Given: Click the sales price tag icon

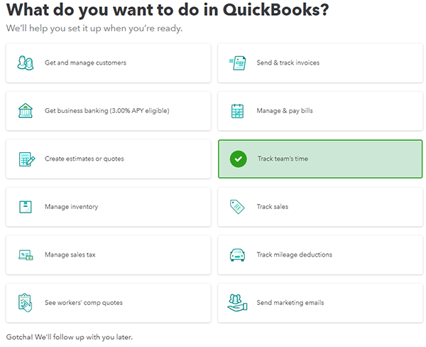Looking at the screenshot, I should [237, 207].
